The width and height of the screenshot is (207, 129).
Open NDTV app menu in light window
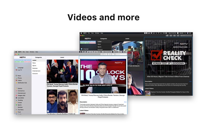[x=20, y=52]
